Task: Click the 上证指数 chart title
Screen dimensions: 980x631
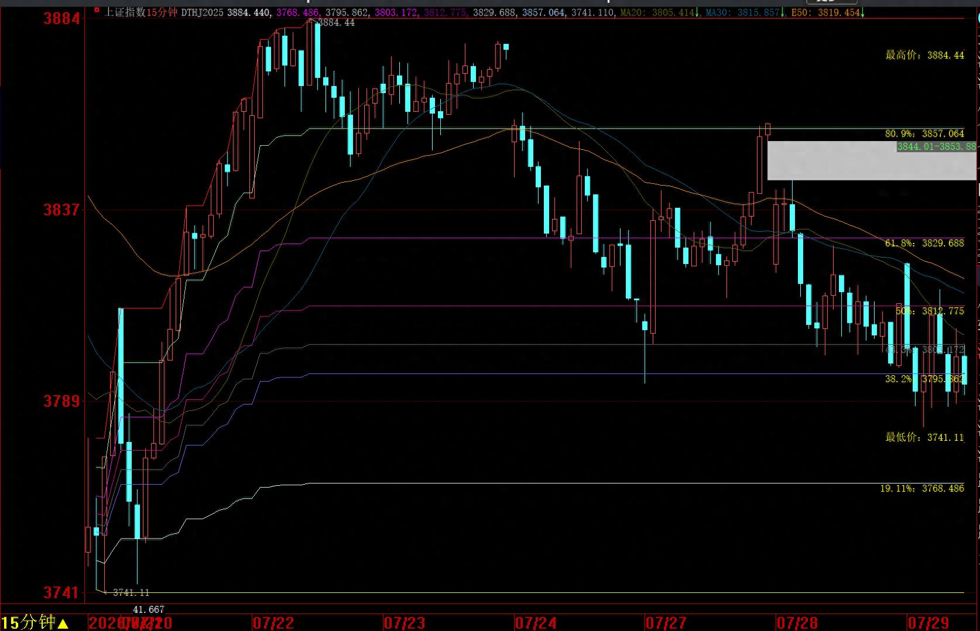Action: (125, 12)
